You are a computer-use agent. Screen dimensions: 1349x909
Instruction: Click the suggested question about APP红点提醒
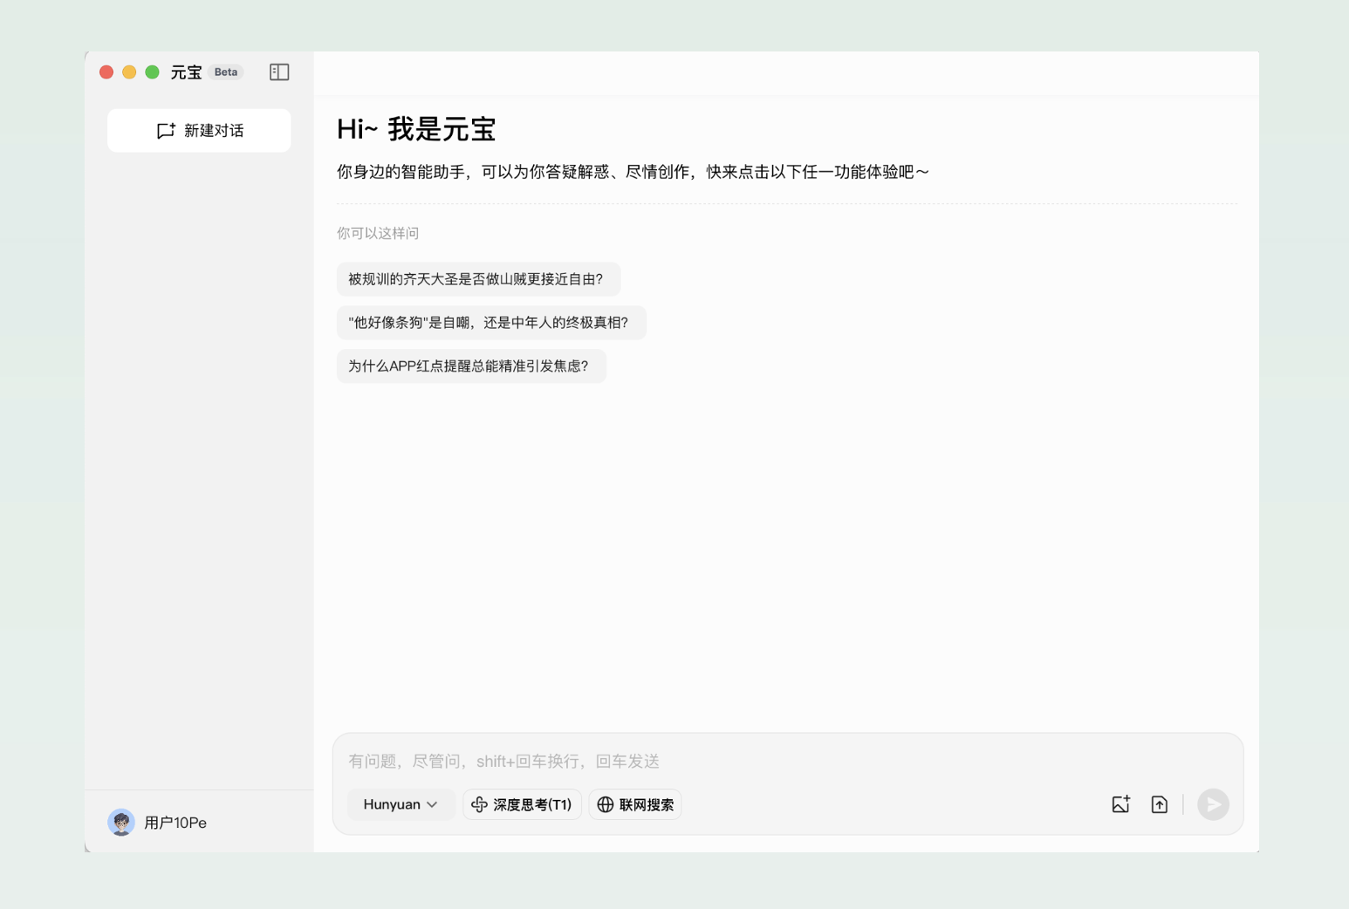470,366
